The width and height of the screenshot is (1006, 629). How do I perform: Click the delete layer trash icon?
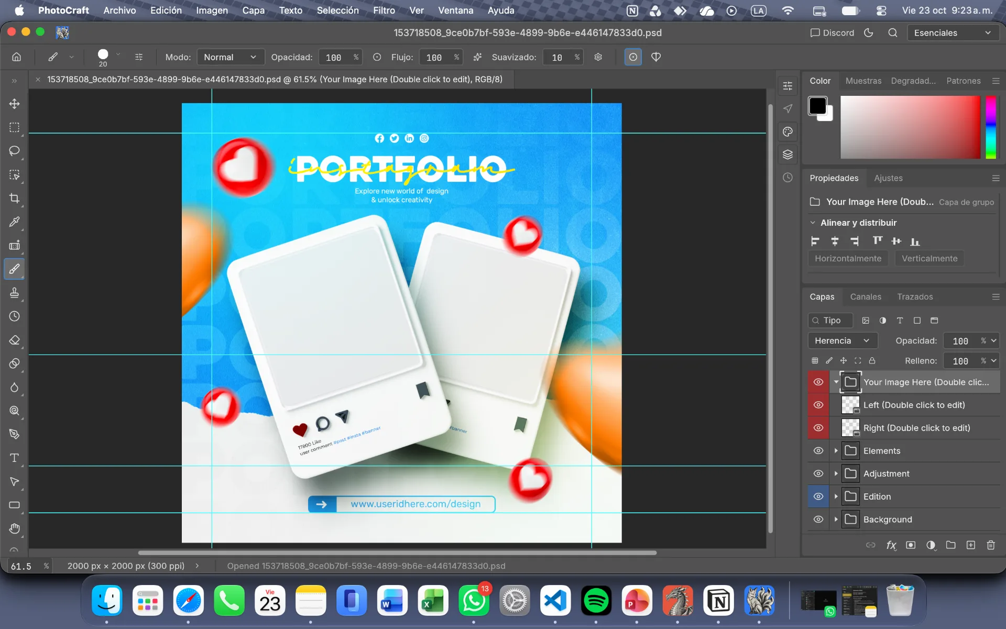(x=991, y=545)
